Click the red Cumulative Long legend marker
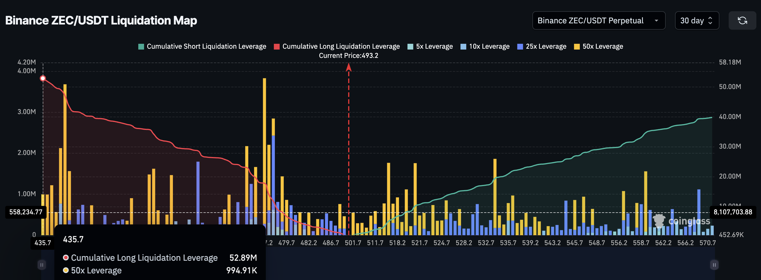This screenshot has width=761, height=280. pyautogui.click(x=277, y=46)
